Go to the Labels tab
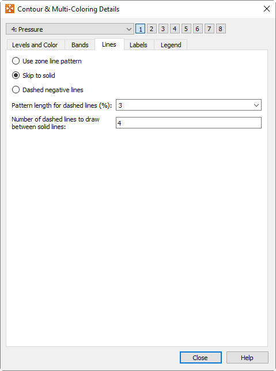Image resolution: width=276 pixels, height=371 pixels. 139,45
